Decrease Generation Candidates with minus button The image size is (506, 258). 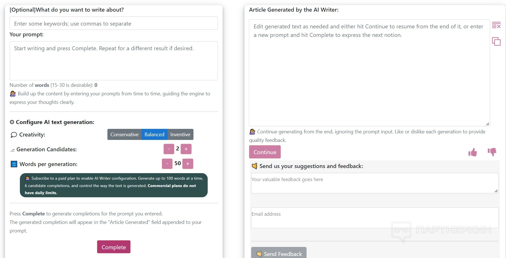click(x=169, y=149)
